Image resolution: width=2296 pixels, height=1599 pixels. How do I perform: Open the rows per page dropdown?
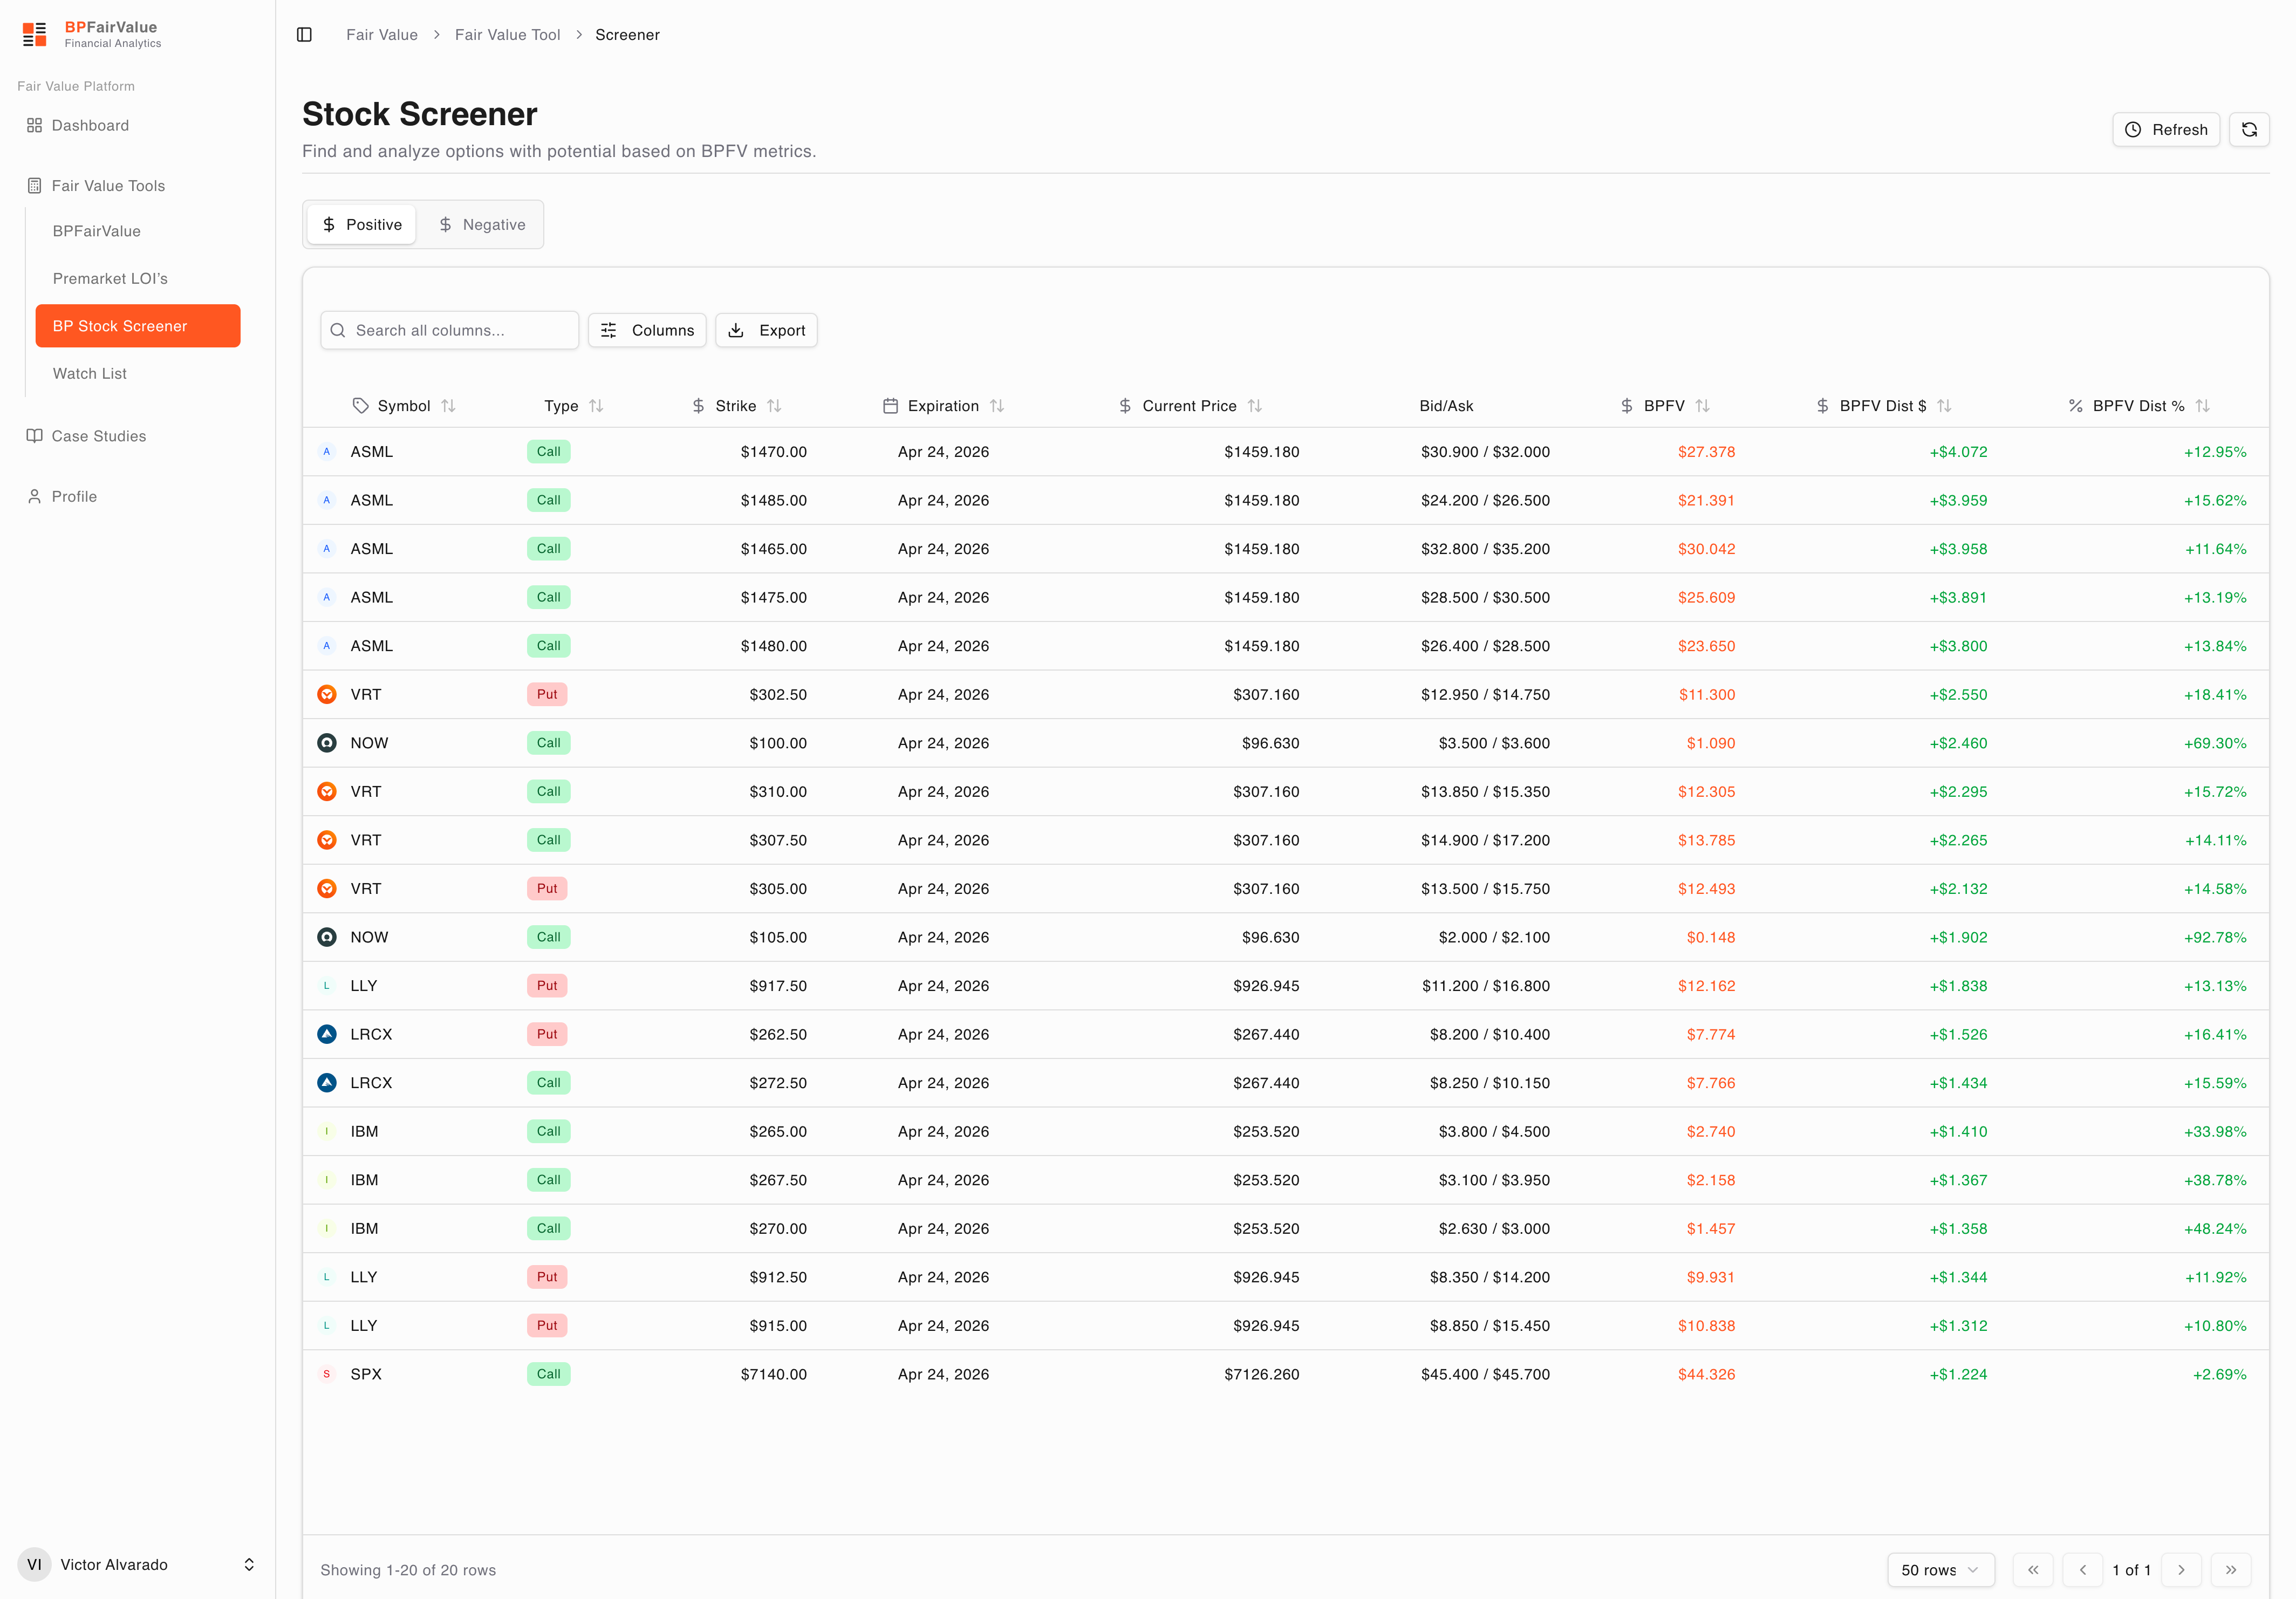click(x=1940, y=1570)
